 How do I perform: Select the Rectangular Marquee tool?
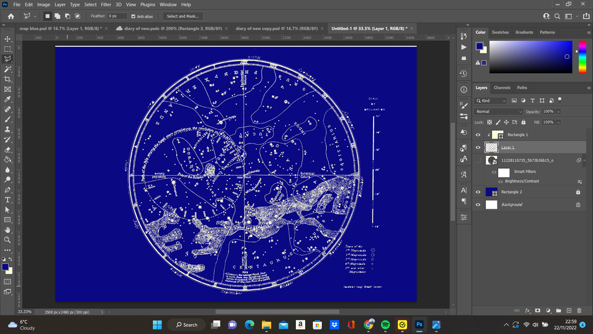pyautogui.click(x=8, y=49)
